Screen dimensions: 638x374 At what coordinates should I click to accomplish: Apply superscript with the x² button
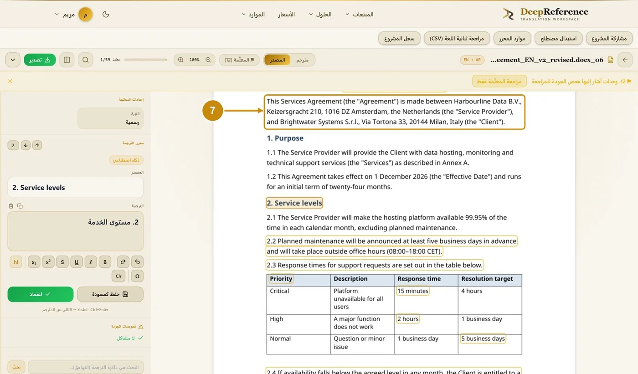[x=48, y=262]
